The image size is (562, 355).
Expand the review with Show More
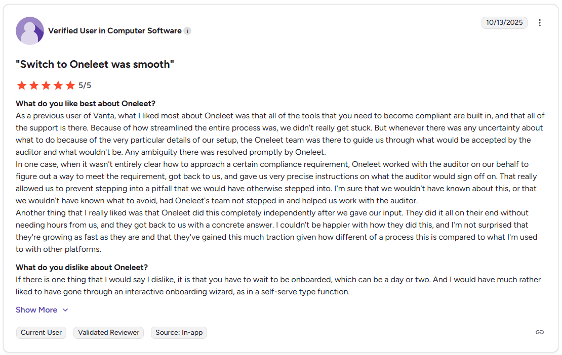pyautogui.click(x=36, y=309)
